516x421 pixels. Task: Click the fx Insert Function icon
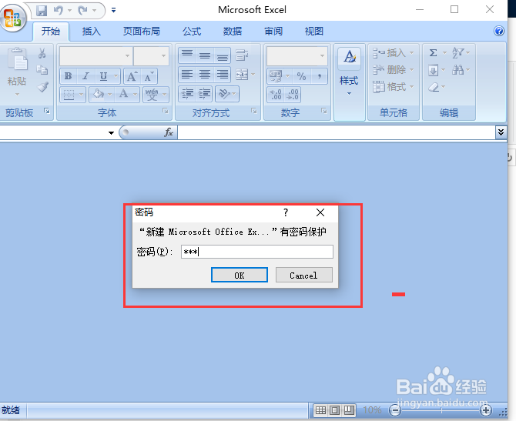pyautogui.click(x=169, y=132)
